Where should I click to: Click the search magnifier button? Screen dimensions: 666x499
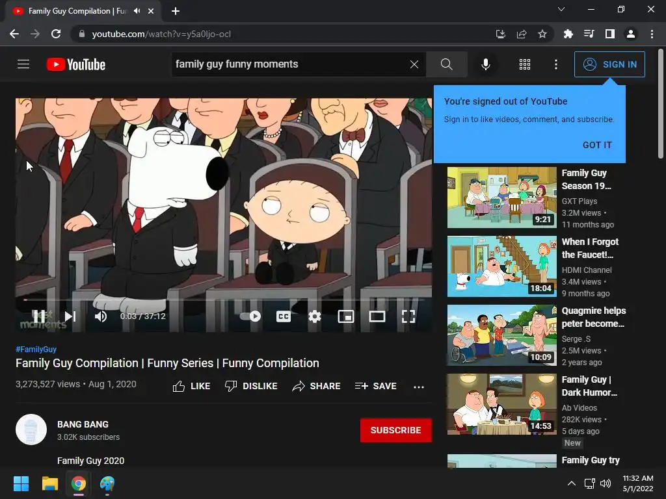tap(446, 64)
